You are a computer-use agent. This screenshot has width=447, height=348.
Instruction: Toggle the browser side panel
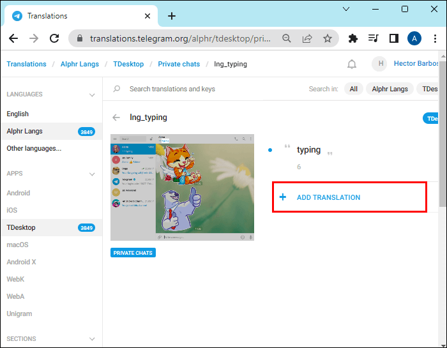pos(394,38)
